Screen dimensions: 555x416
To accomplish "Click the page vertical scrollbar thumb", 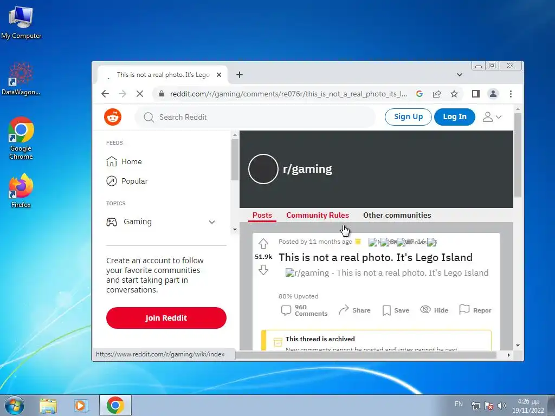I will point(518,155).
